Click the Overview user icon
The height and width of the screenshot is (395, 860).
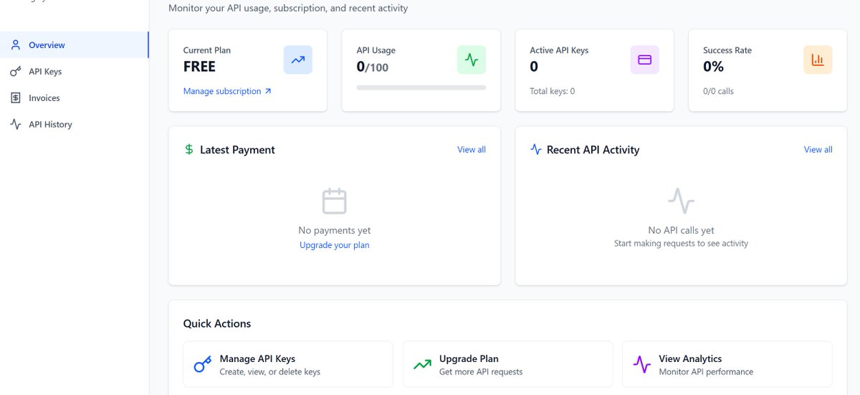pyautogui.click(x=15, y=45)
